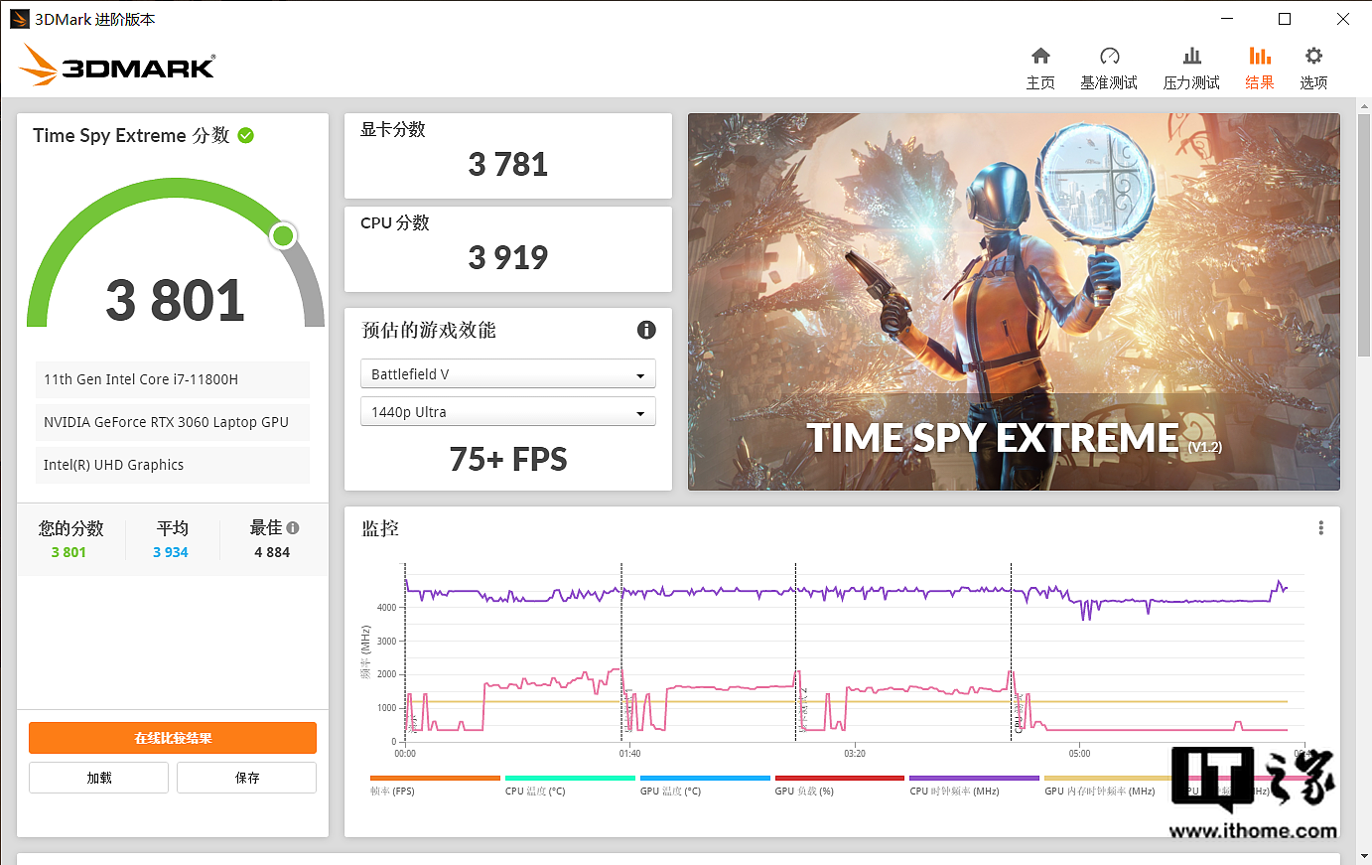Screen dimensions: 1372x865
Task: Click the scrollbar down arrow
Action: (x=1364, y=855)
